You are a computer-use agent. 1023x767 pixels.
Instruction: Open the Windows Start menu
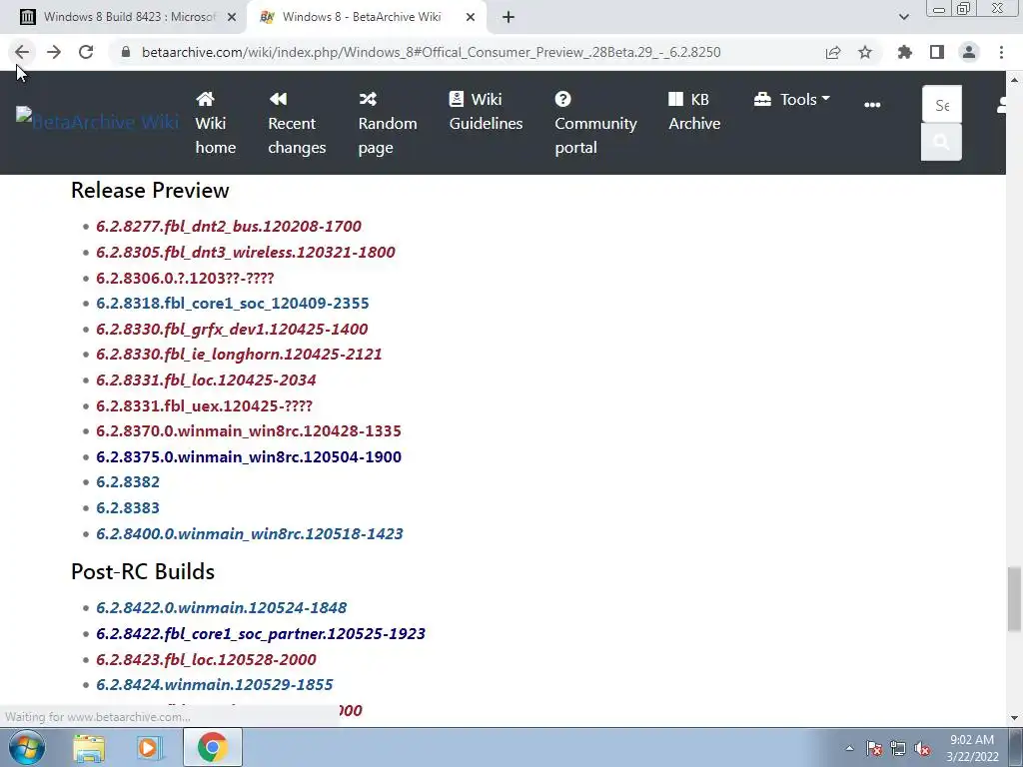(x=26, y=747)
